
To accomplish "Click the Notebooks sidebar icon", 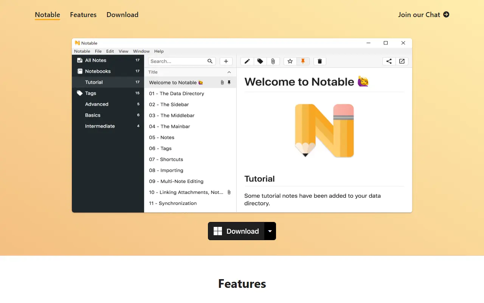I will (80, 71).
